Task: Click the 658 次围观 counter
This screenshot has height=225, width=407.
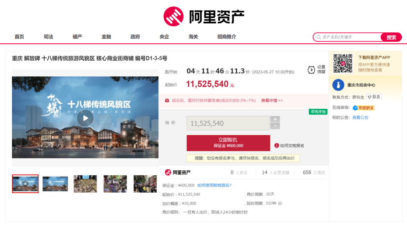Action: (x=314, y=173)
